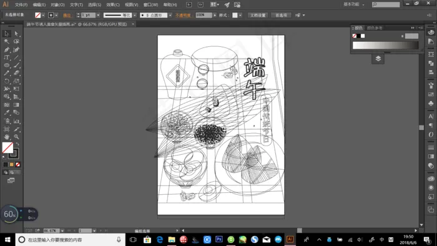Open the stroke color dropdown in control bar

56,16
